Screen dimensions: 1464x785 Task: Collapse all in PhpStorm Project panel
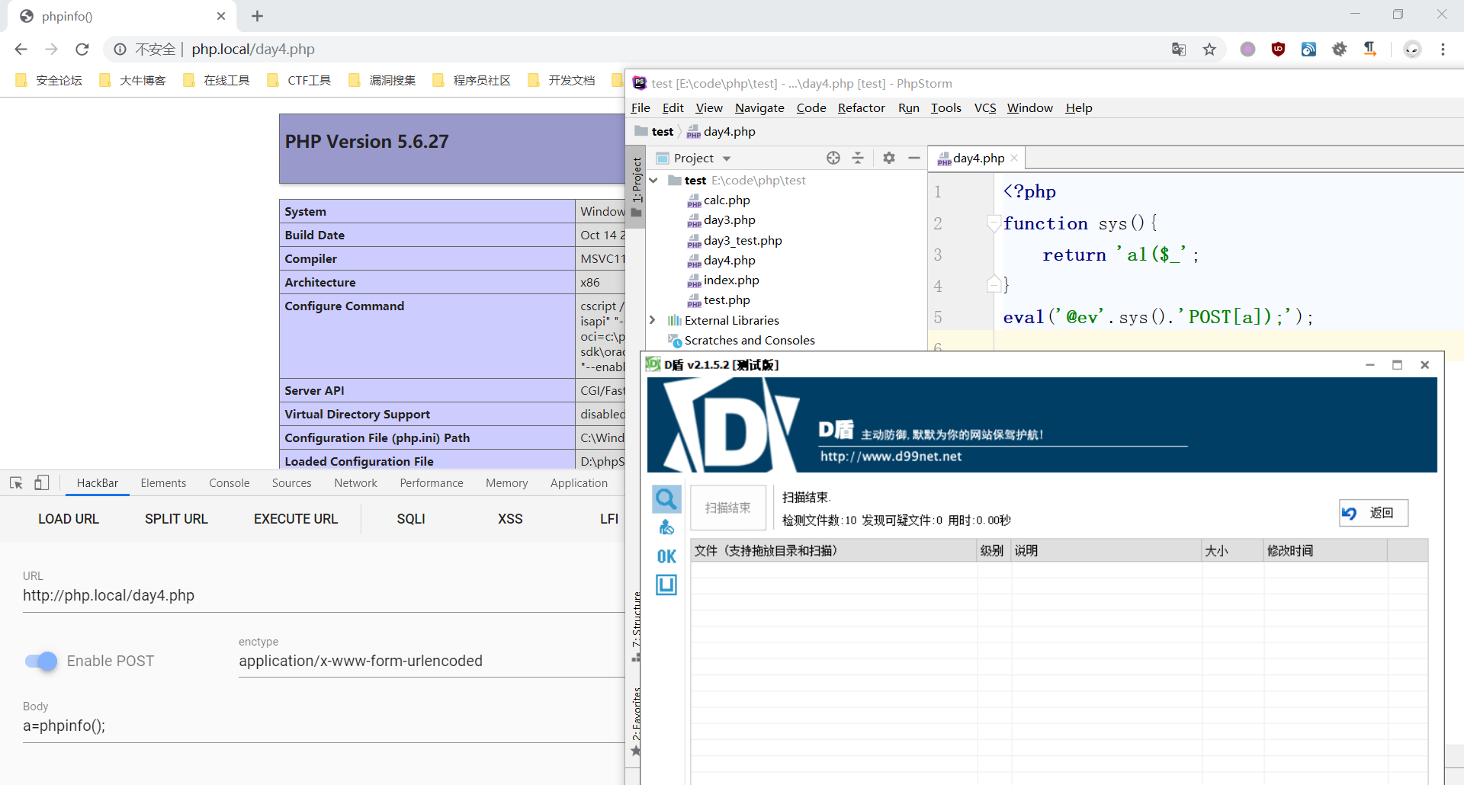[858, 158]
